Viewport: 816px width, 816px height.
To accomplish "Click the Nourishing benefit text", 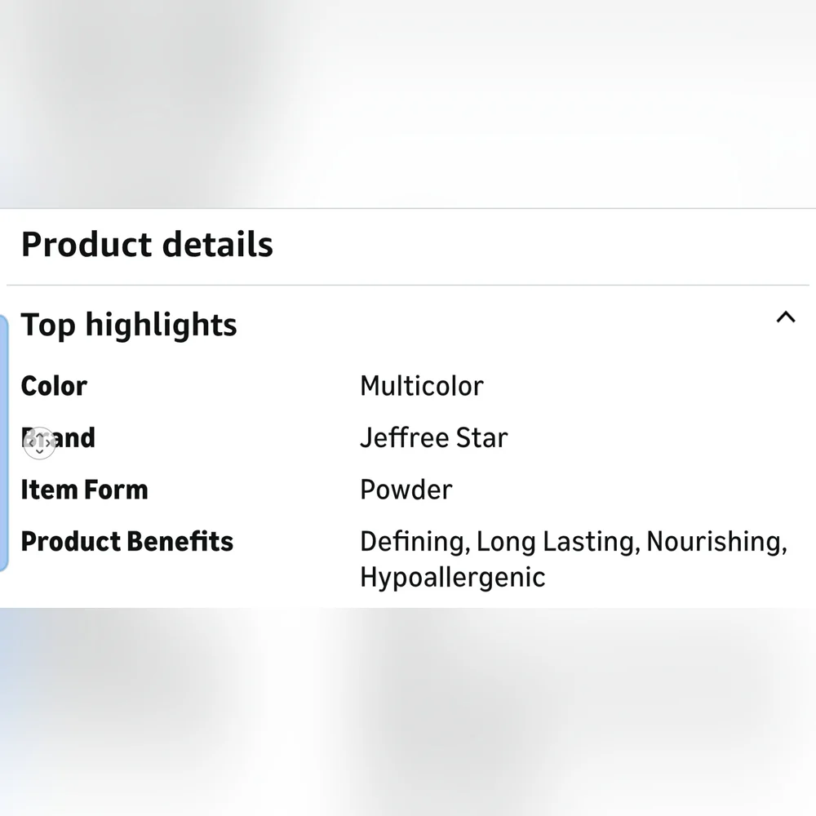I will 716,542.
